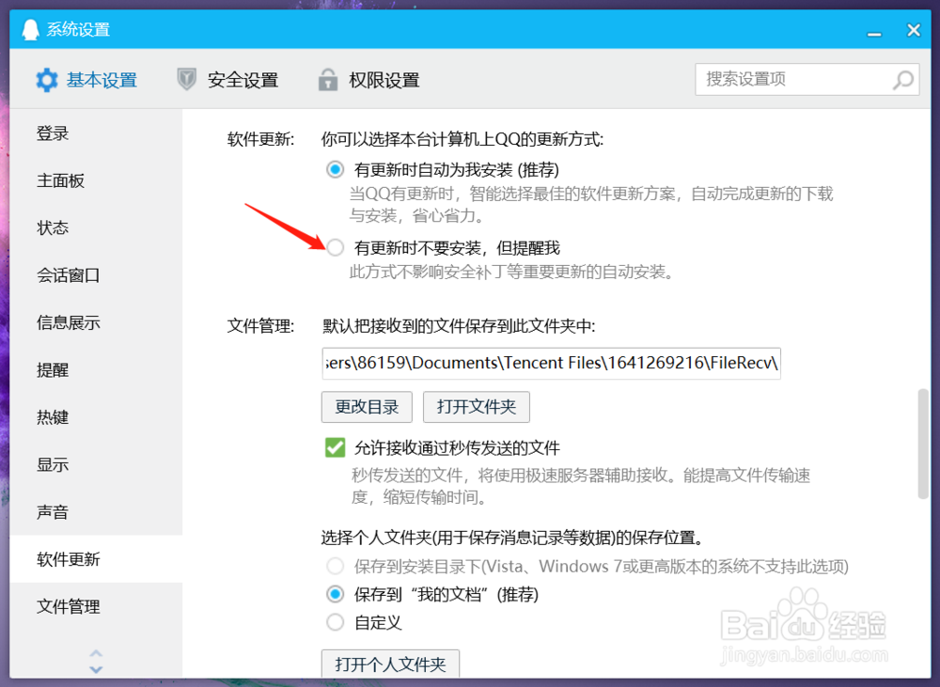Switch to the 安全设置 tab

pos(227,80)
